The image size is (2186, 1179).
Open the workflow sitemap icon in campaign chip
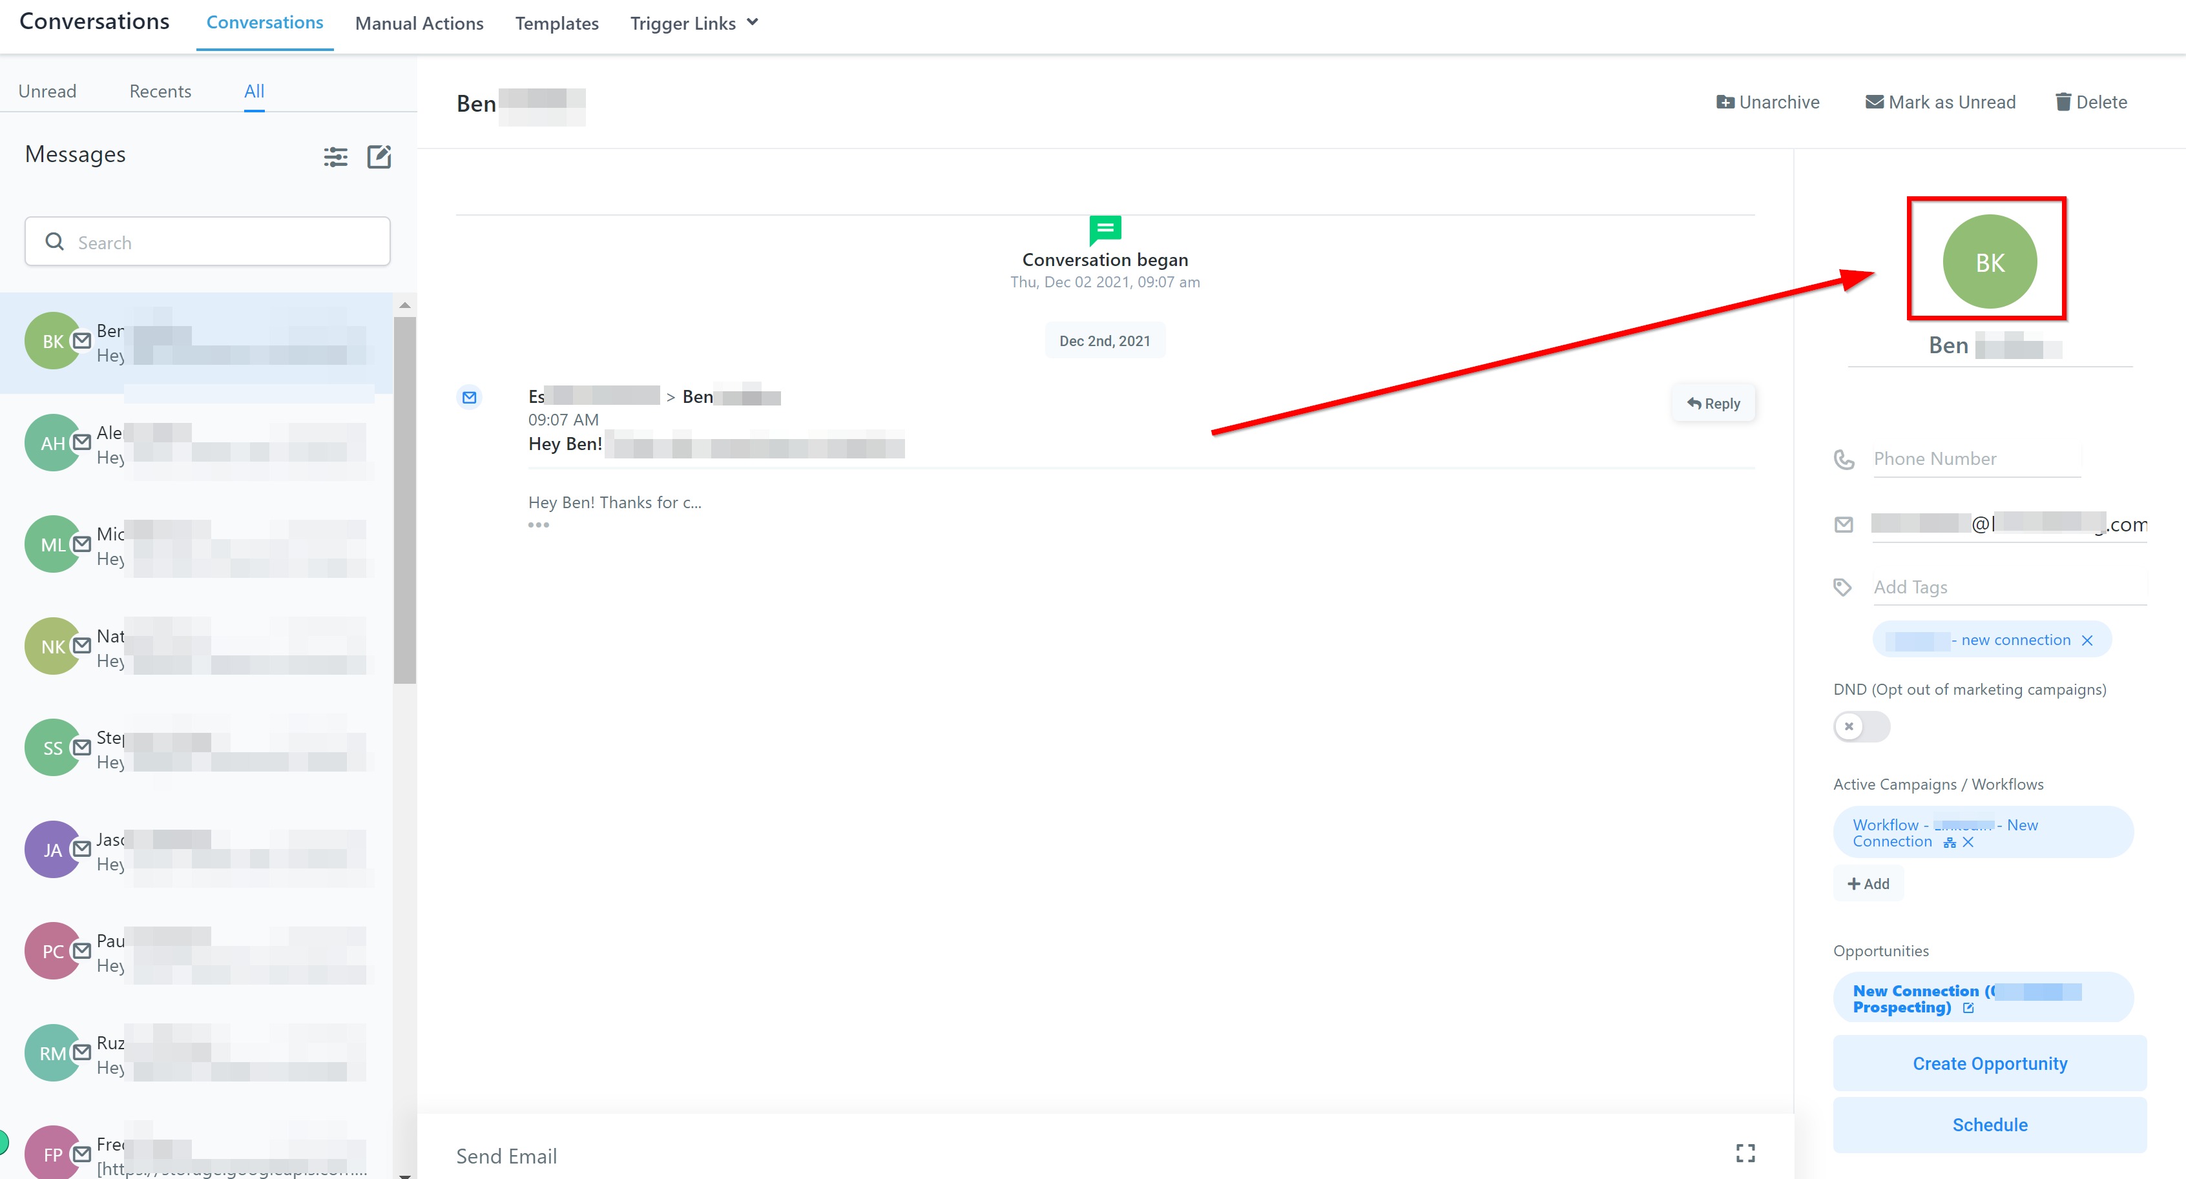coord(1949,842)
